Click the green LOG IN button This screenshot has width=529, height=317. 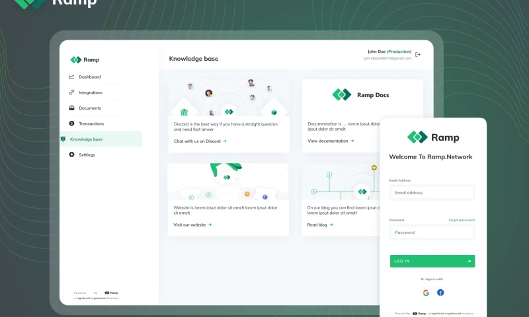tap(432, 261)
